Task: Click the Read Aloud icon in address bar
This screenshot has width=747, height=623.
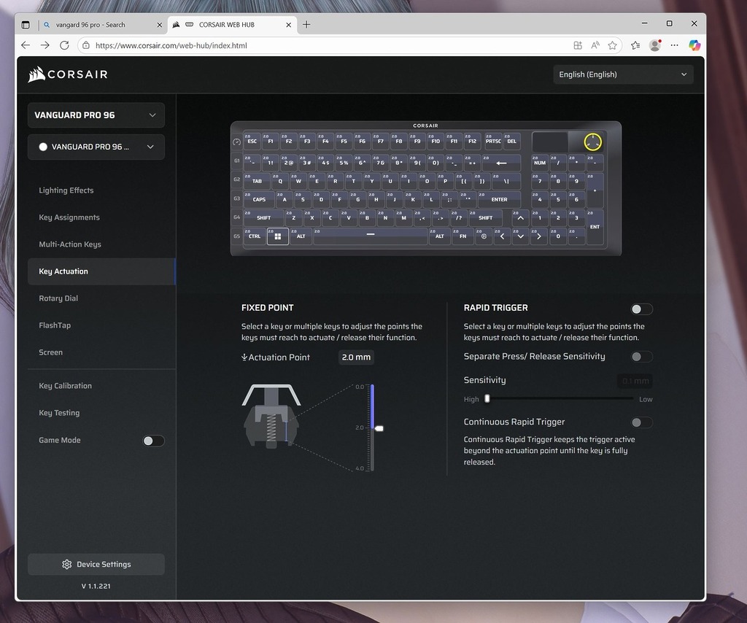Action: (x=595, y=45)
